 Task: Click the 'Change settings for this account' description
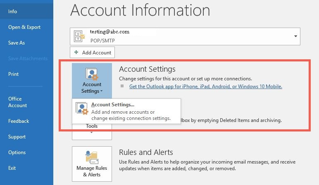[x=186, y=79]
